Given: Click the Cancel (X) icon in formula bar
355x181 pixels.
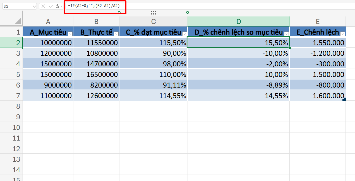Looking at the screenshot, I should pos(43,6).
